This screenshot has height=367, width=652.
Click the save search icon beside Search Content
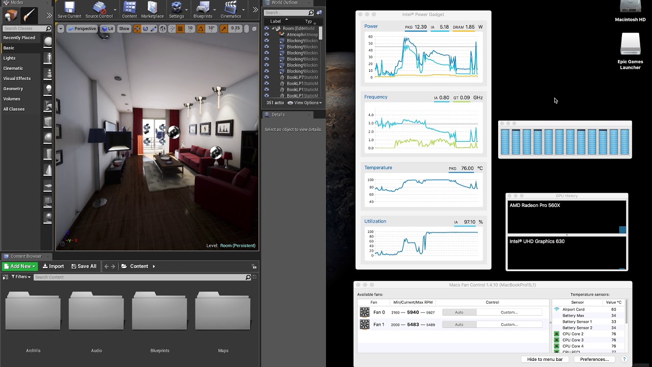[255, 277]
